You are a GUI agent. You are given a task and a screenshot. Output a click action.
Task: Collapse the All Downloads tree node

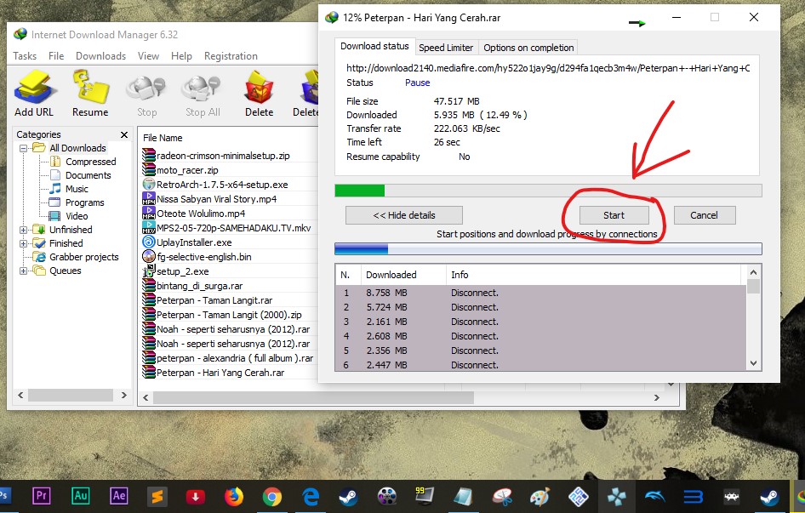pos(23,148)
